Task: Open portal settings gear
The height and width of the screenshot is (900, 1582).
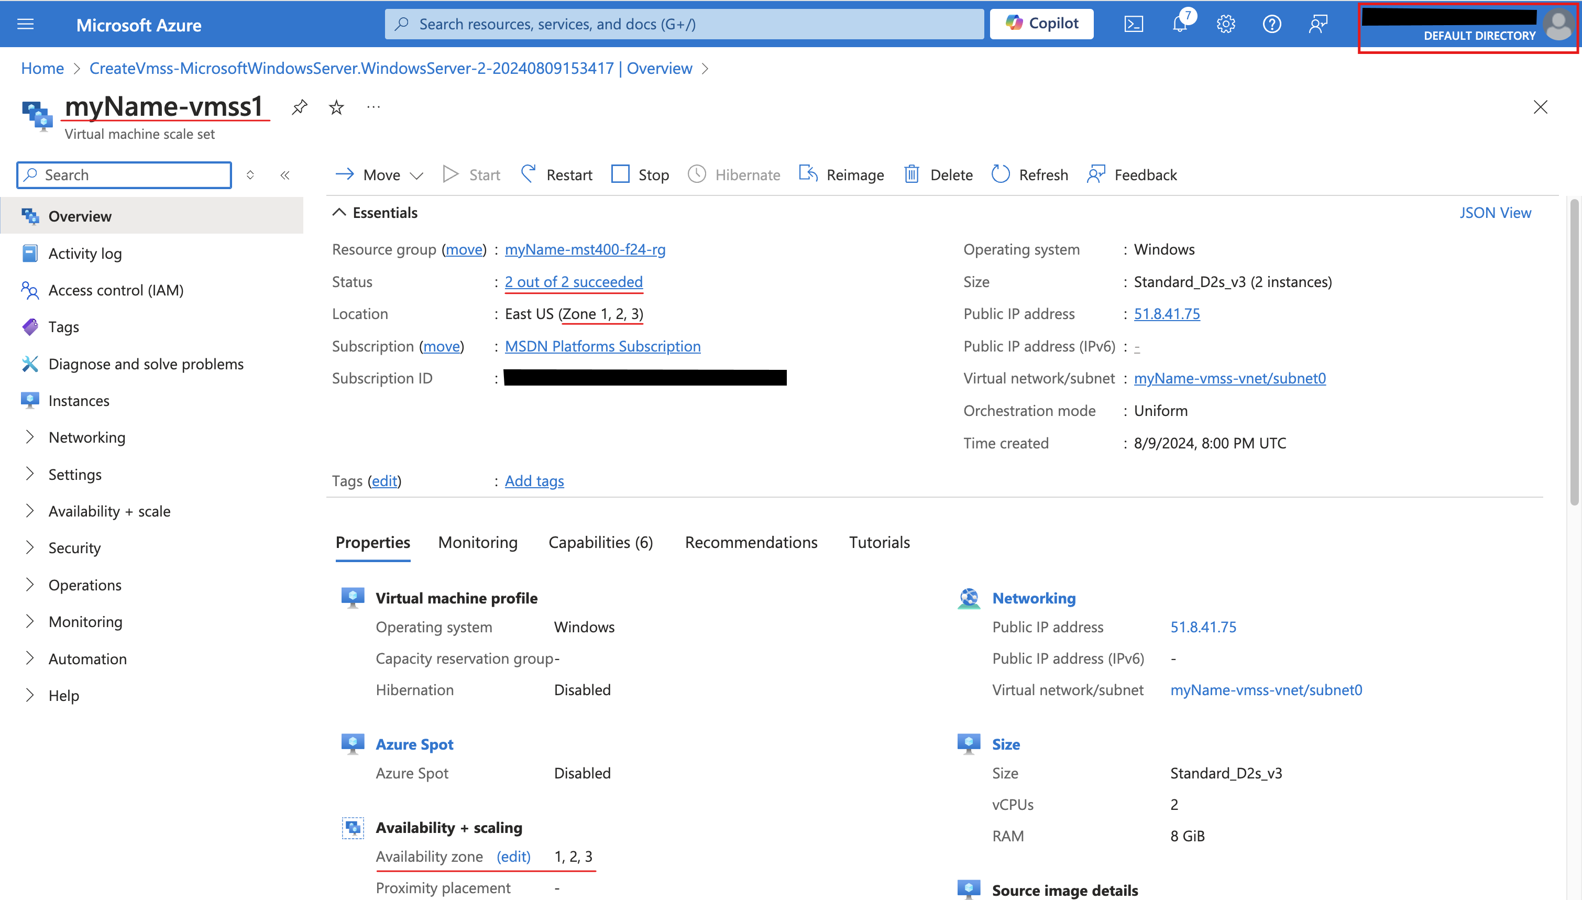Action: (x=1225, y=24)
